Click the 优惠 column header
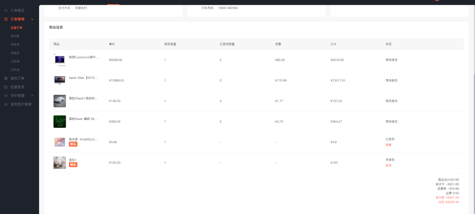The height and width of the screenshot is (214, 475). click(x=278, y=44)
